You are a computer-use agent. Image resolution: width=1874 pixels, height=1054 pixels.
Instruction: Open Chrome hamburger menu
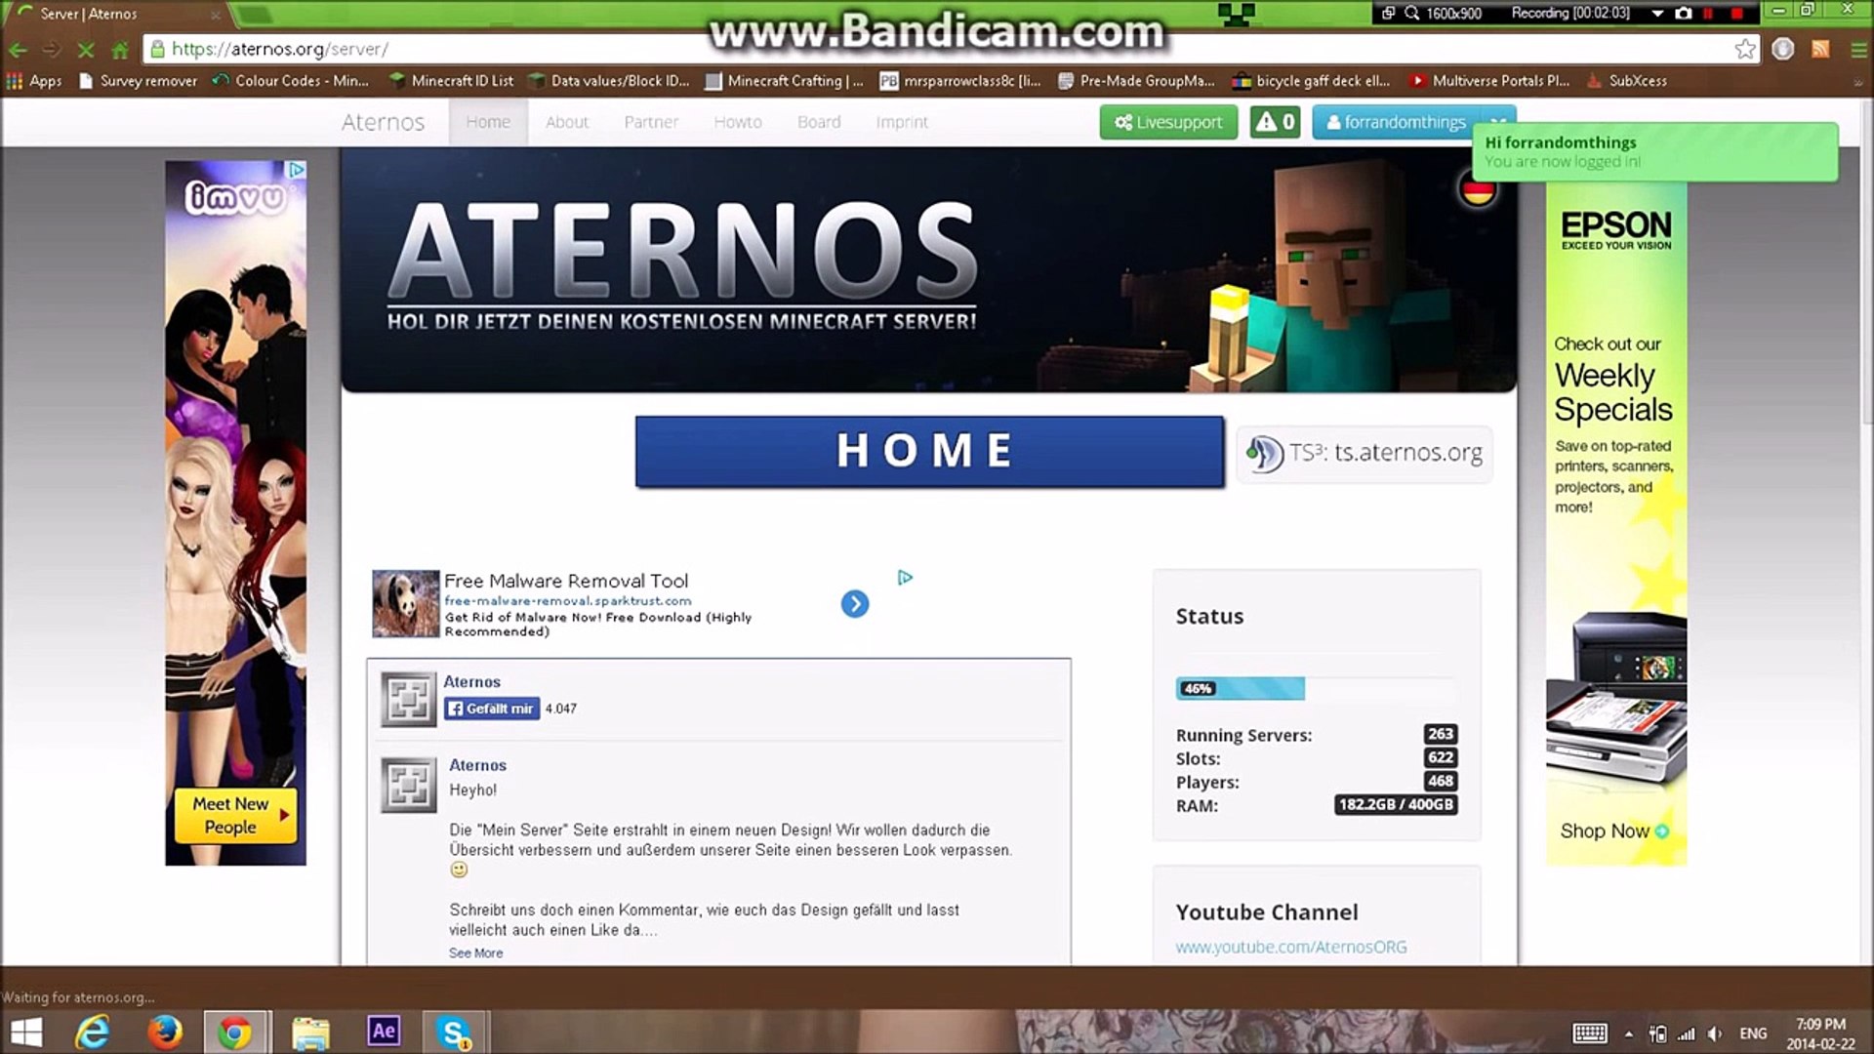[1858, 49]
